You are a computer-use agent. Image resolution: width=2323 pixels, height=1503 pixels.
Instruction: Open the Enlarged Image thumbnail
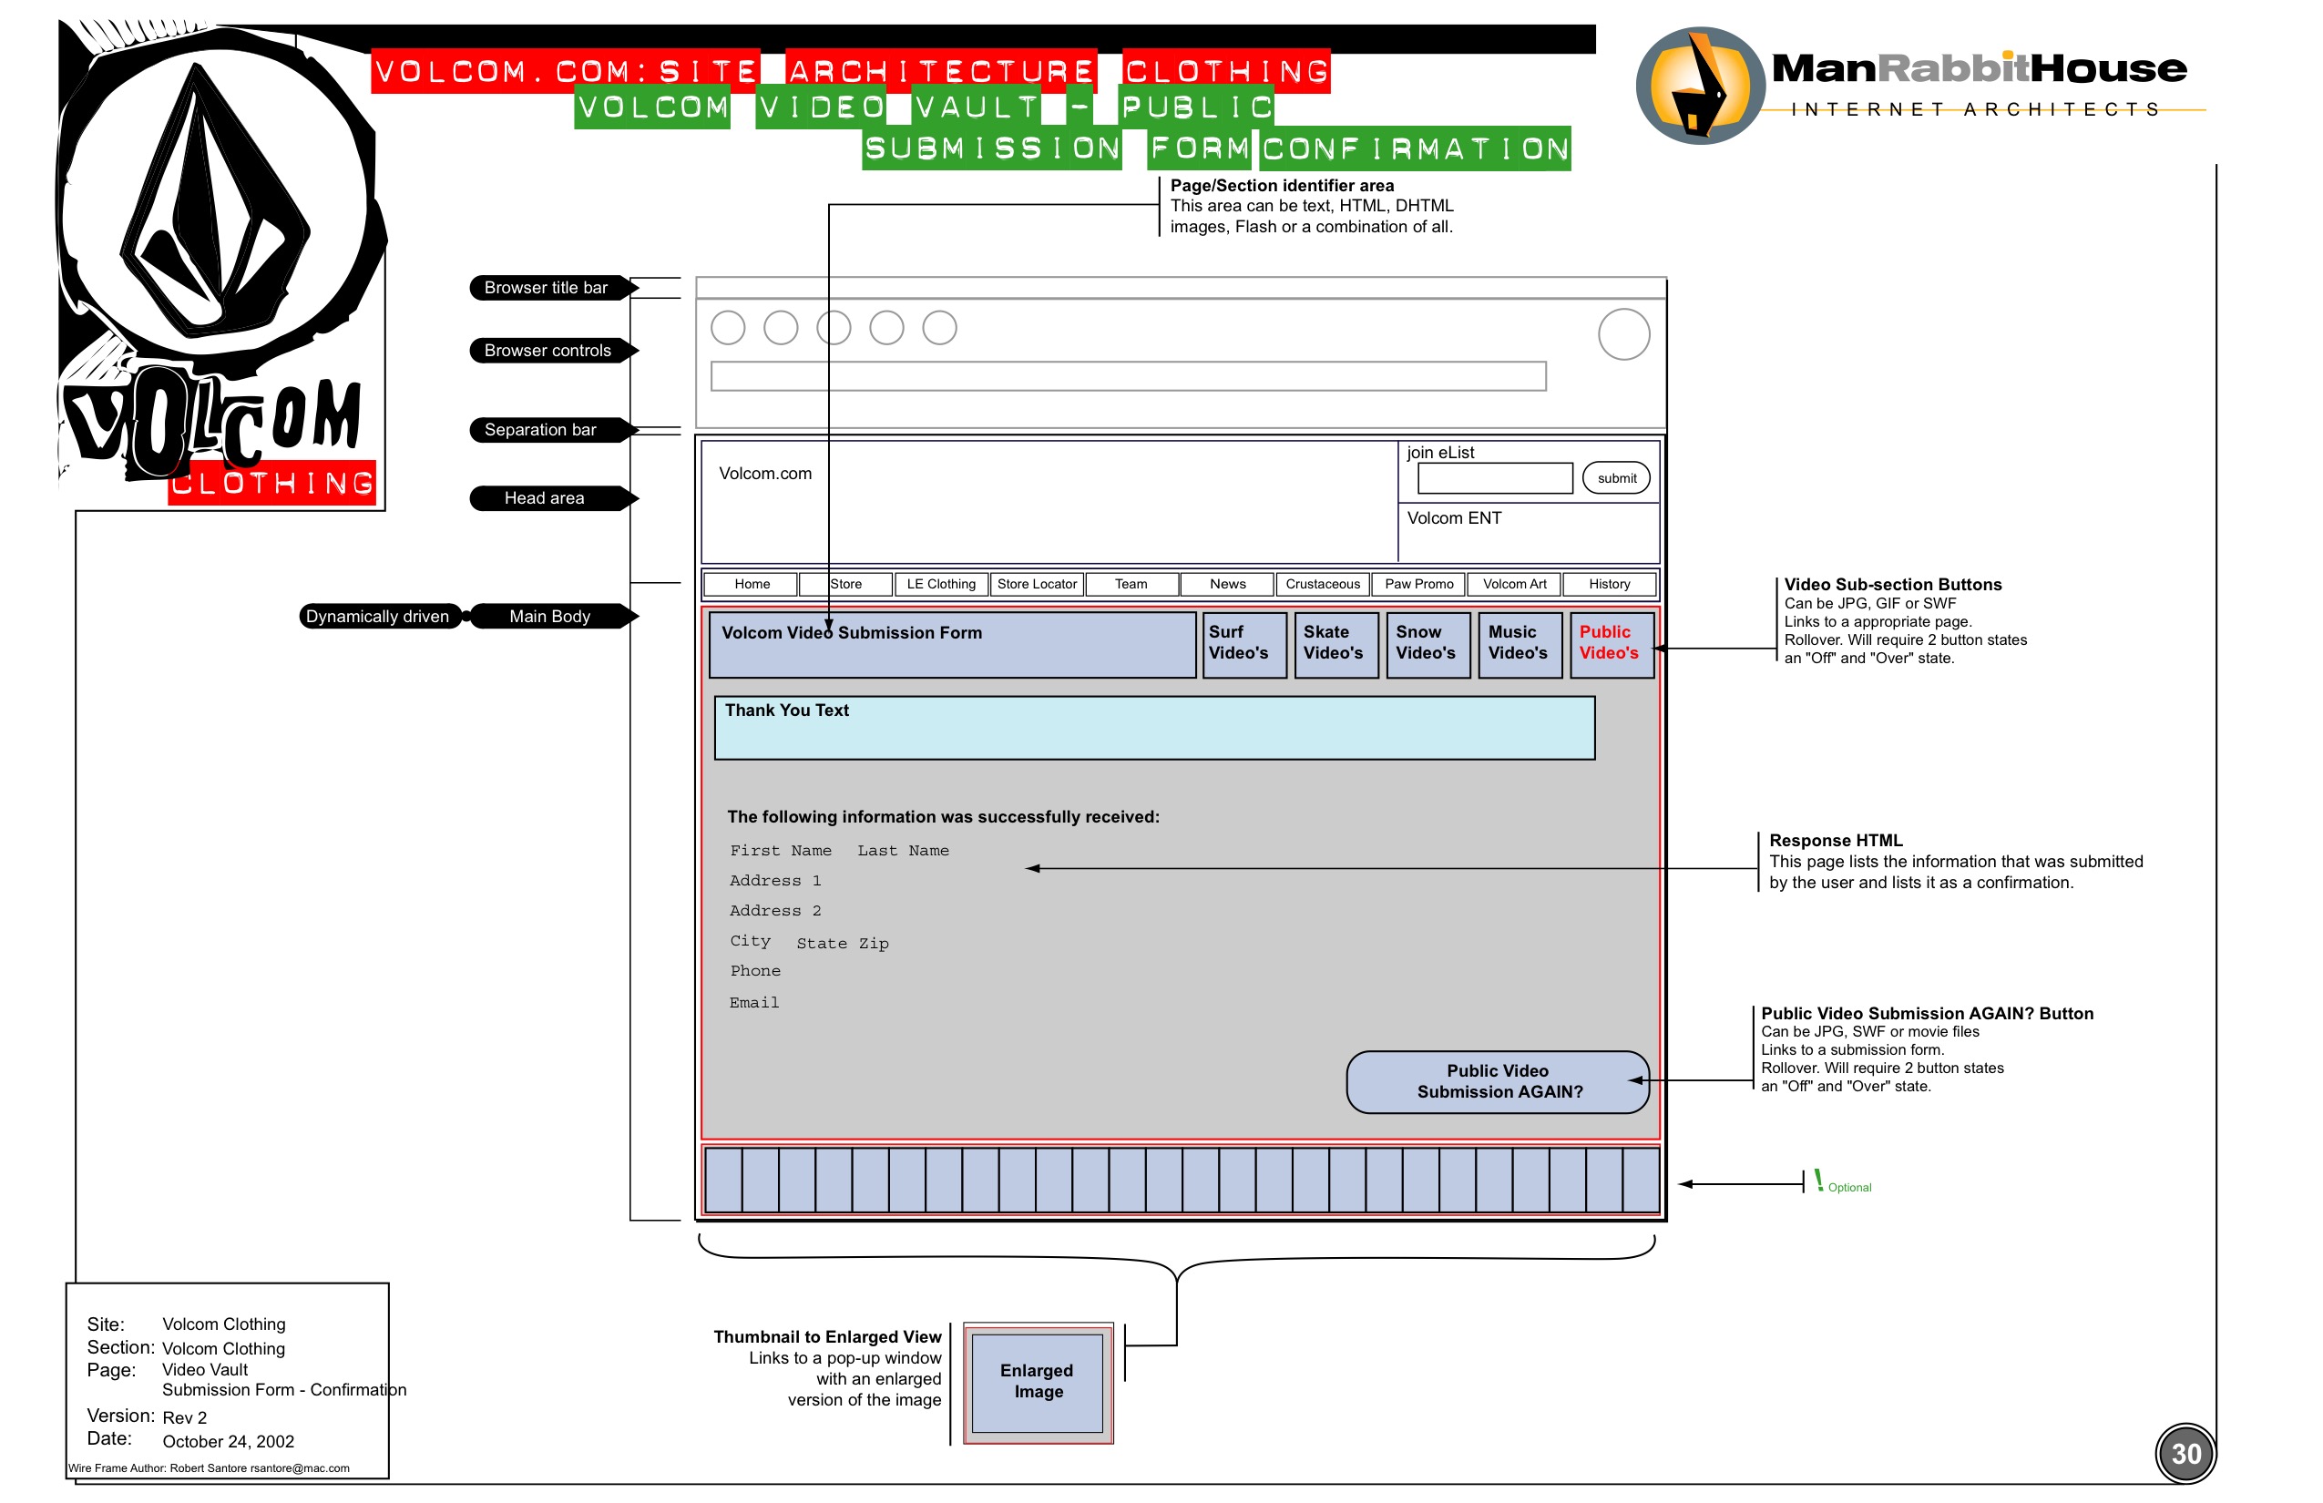1037,1382
